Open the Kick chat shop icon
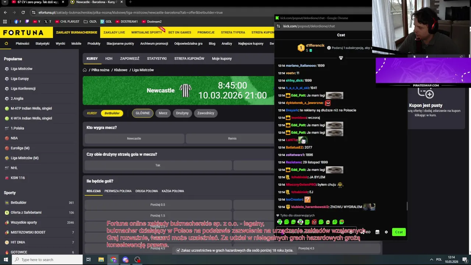This screenshot has height=265, width=471. pos(377,232)
